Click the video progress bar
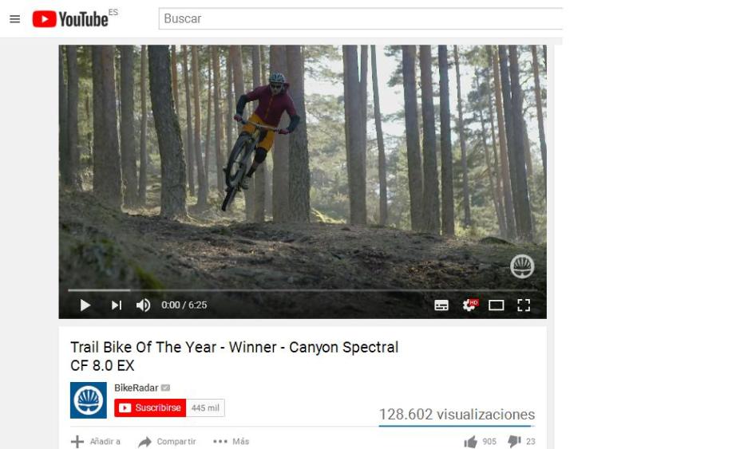This screenshot has height=449, width=732. (x=302, y=290)
